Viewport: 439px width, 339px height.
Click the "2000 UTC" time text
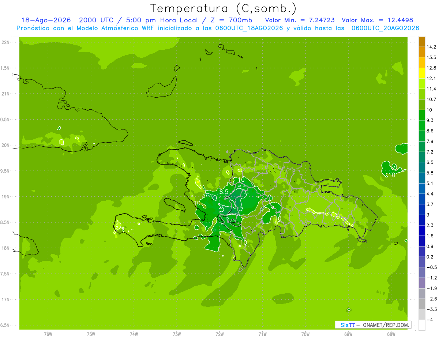[x=97, y=20]
